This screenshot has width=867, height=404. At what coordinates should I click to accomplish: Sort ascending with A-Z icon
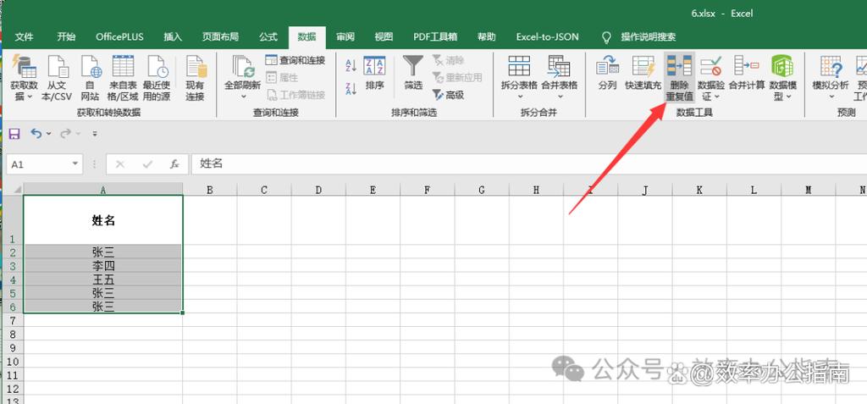(x=351, y=66)
